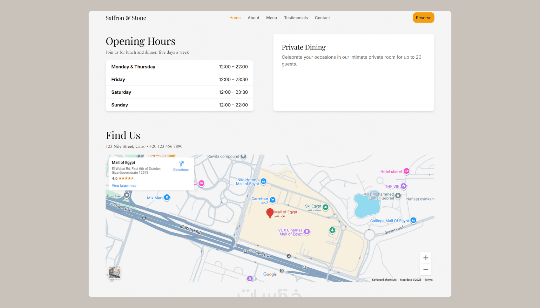Select the Hotel sheref pink pin
Image resolution: width=540 pixels, height=308 pixels.
pyautogui.click(x=406, y=171)
